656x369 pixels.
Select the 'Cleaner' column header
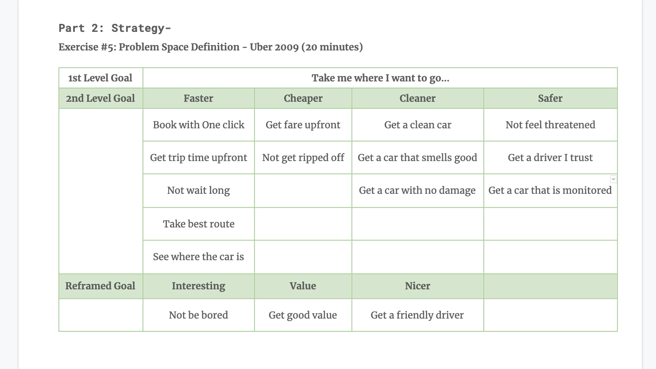[x=418, y=98]
